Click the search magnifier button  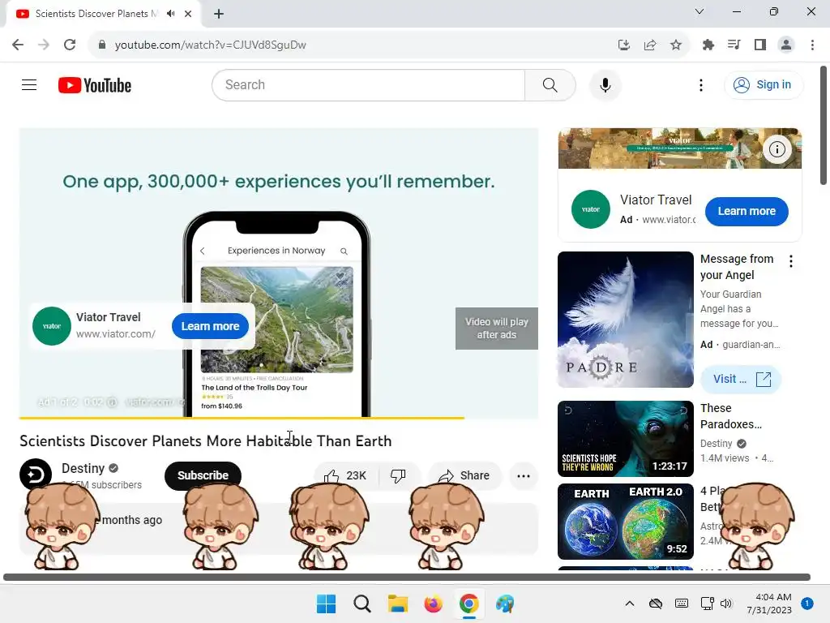click(x=550, y=84)
